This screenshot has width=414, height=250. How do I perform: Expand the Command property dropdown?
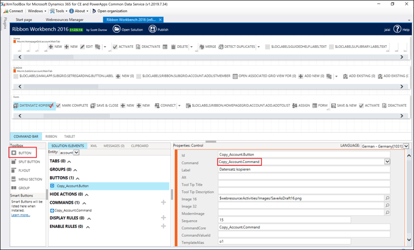point(387,162)
